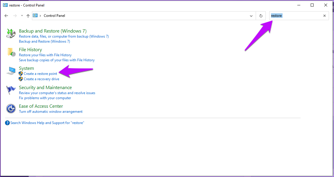Click shield icon beside Create a recovery drive
This screenshot has width=334, height=177.
tap(21, 79)
